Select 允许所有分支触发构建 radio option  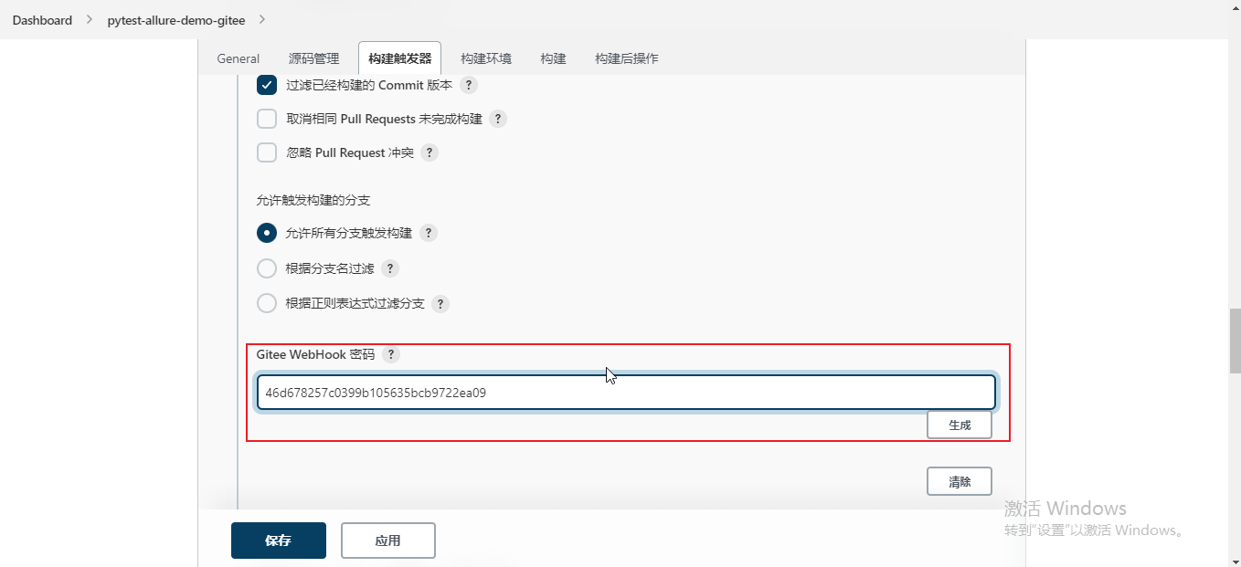(267, 233)
